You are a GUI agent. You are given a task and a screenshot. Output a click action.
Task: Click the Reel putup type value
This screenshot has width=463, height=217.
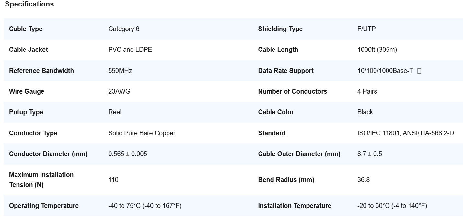pyautogui.click(x=115, y=112)
